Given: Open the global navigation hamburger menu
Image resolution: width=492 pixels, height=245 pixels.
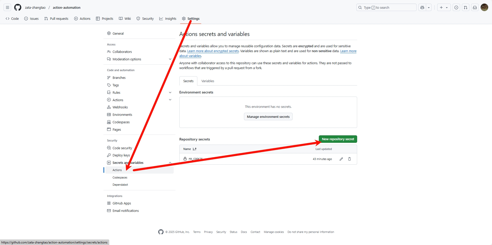Looking at the screenshot, I should (7, 7).
